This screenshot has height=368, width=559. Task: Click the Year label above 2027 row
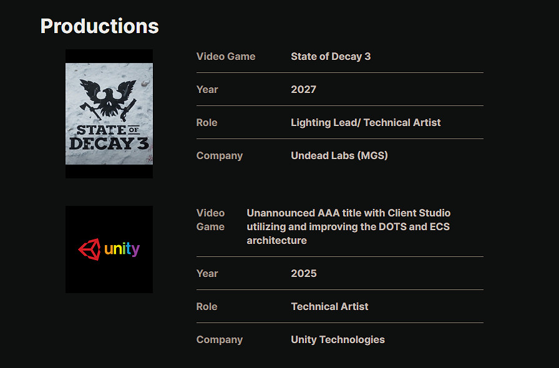pyautogui.click(x=207, y=89)
